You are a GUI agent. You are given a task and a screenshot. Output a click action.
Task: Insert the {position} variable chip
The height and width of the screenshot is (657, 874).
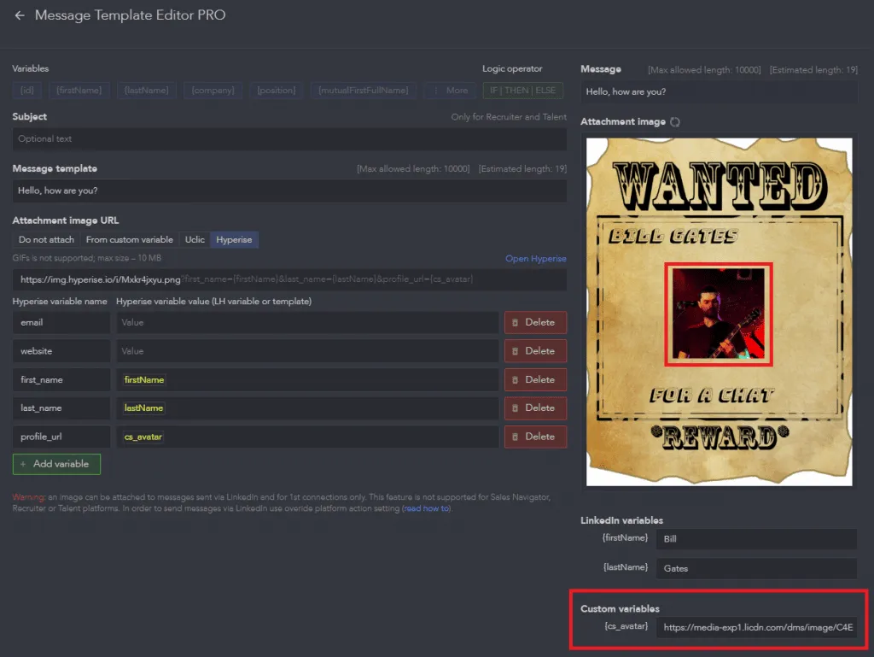tap(277, 91)
